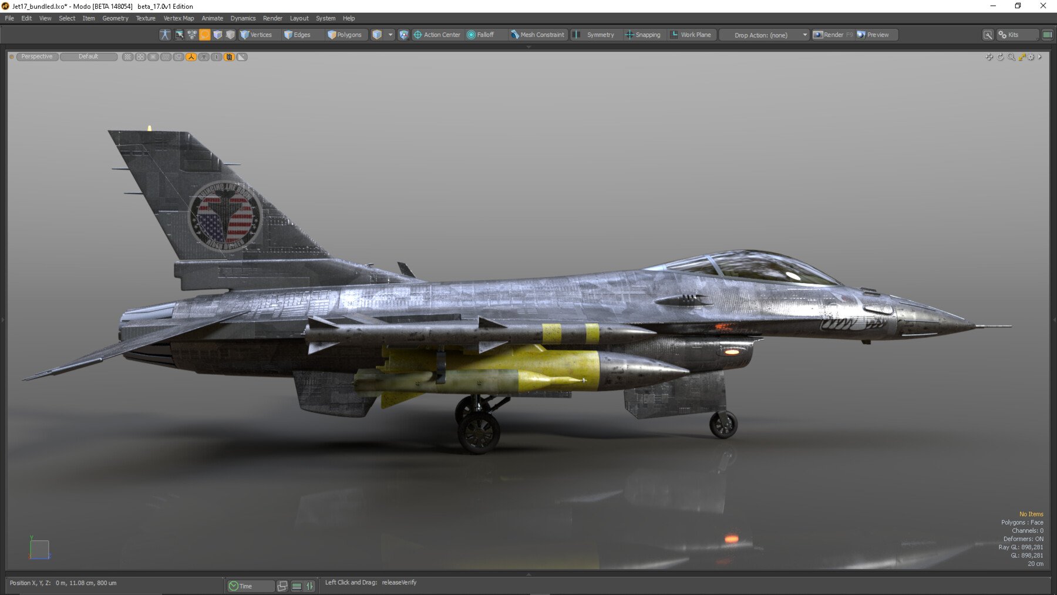Viewport: 1057px width, 595px height.
Task: Click the yellow viewport maximize arrow icon
Action: [1022, 57]
